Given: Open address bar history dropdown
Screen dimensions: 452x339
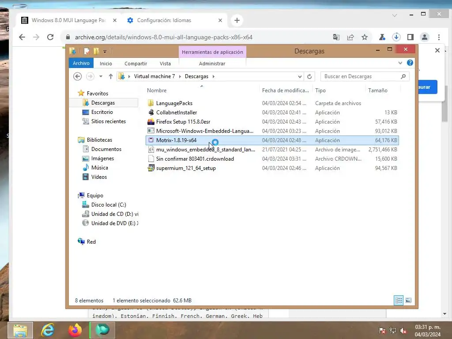Looking at the screenshot, I should click(x=300, y=77).
